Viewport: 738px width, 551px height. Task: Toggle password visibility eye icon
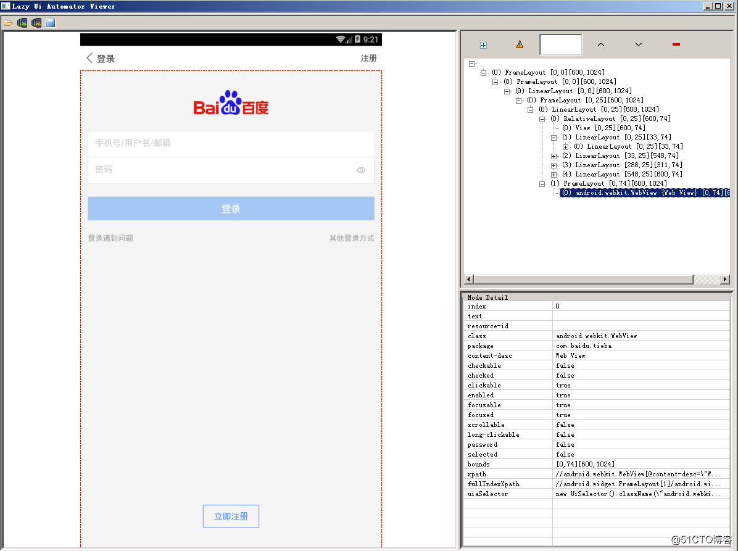coord(361,170)
